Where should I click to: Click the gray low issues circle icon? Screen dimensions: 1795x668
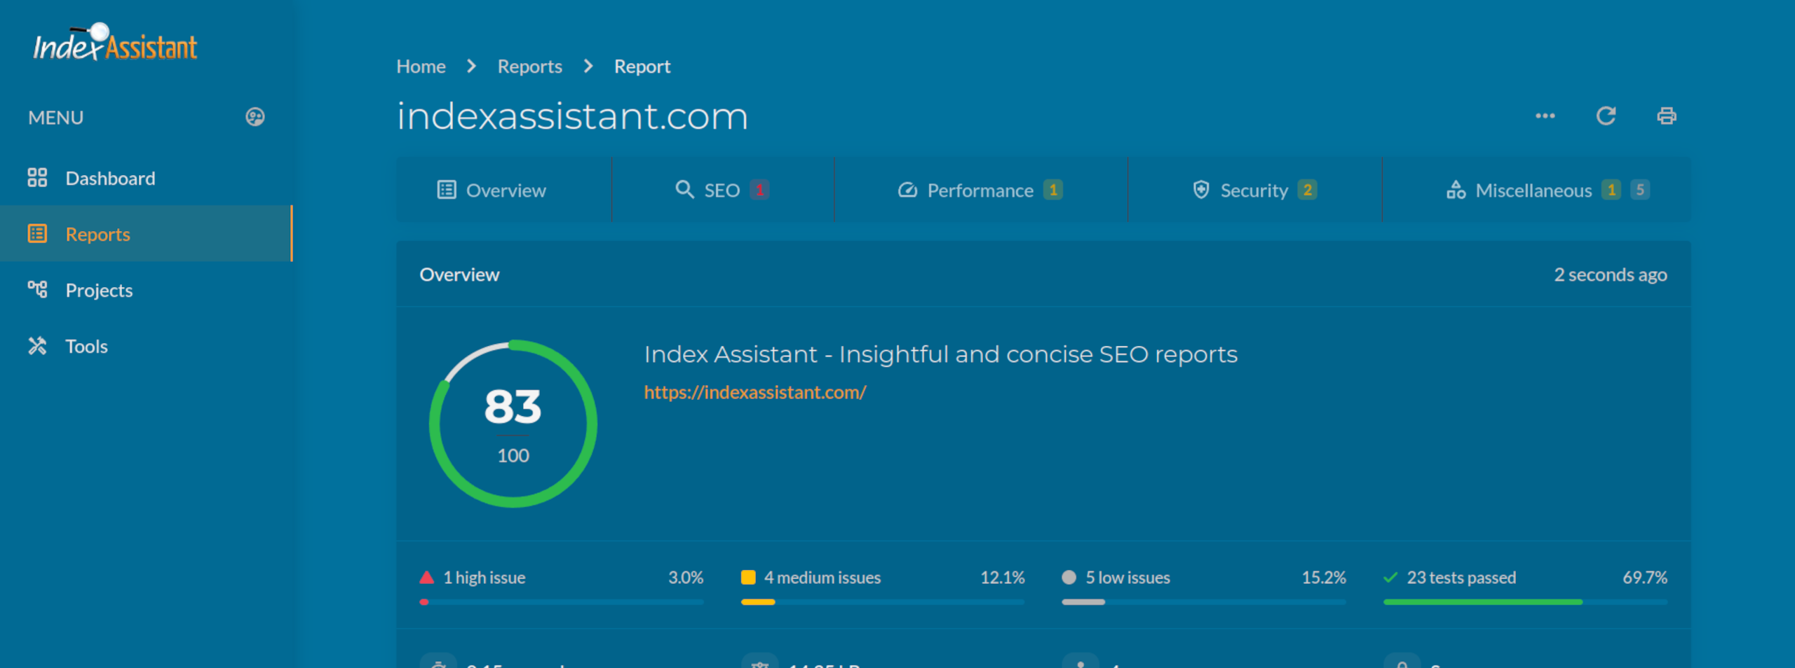[1069, 578]
